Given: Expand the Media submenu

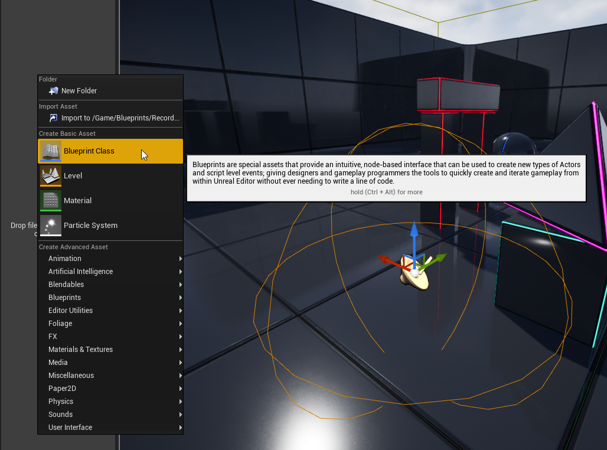Looking at the screenshot, I should (x=110, y=363).
